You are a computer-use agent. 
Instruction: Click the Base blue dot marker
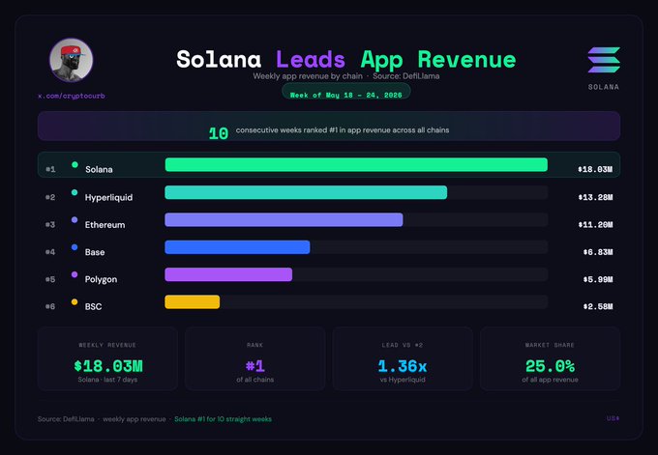coord(75,247)
